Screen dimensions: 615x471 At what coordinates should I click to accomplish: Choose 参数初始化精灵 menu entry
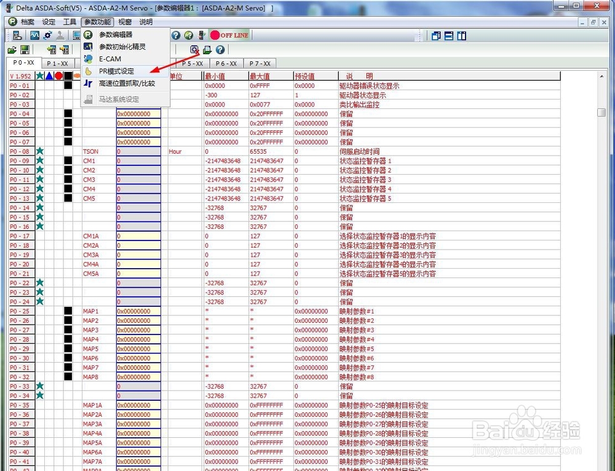tap(125, 47)
